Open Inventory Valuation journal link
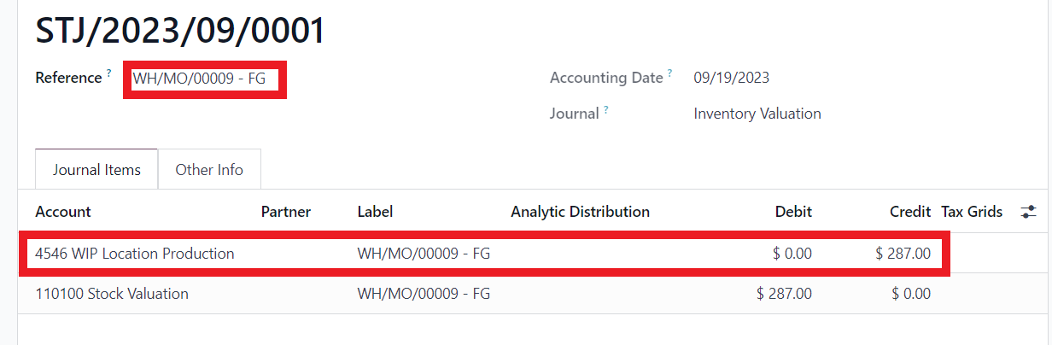 coord(757,114)
